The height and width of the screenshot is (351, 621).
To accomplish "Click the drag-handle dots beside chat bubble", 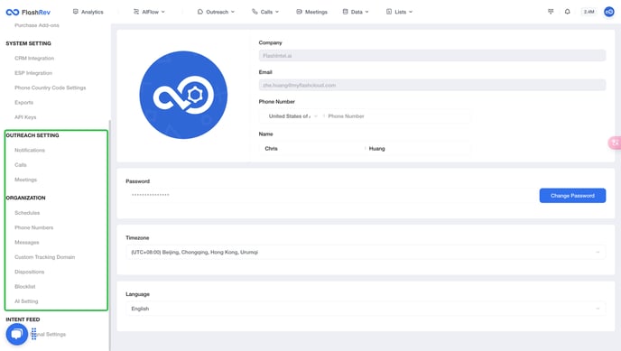I will point(33,334).
